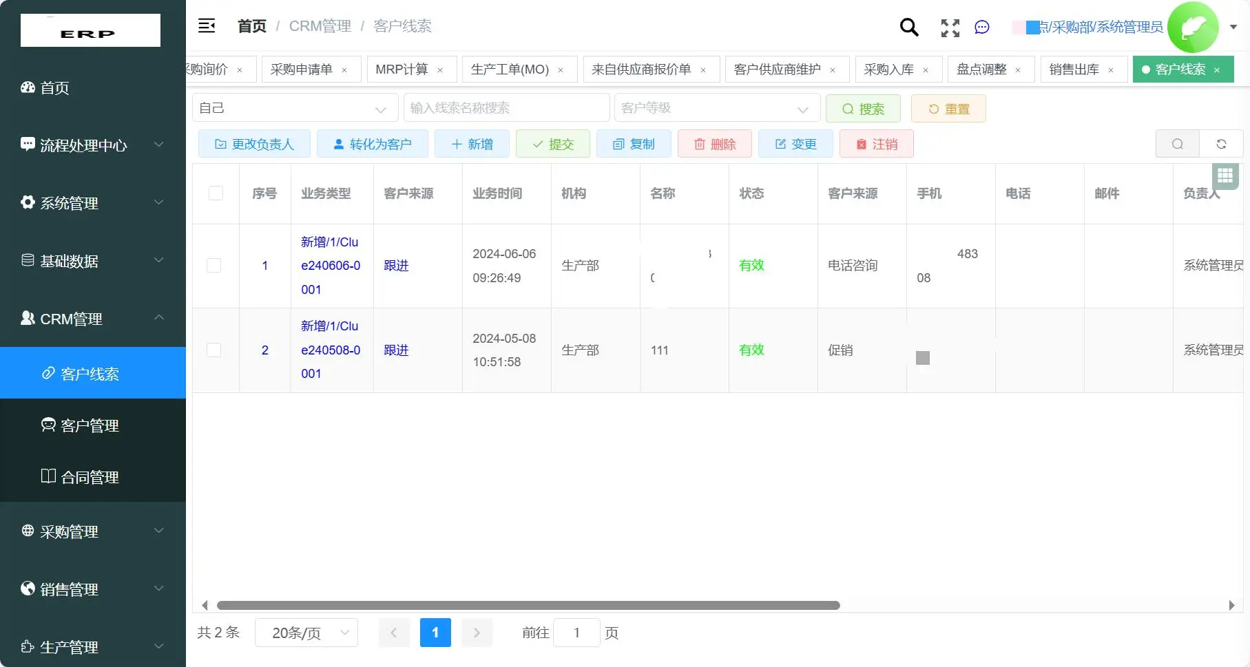Check the select-all checkbox in the table header

pyautogui.click(x=216, y=193)
